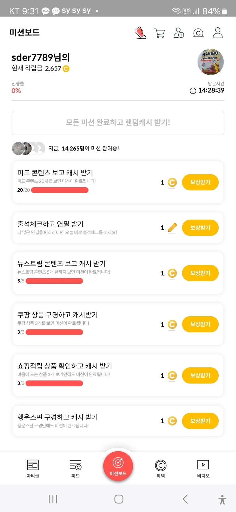The image size is (236, 512).
Task: Tap the invite friend icon
Action: 179,33
